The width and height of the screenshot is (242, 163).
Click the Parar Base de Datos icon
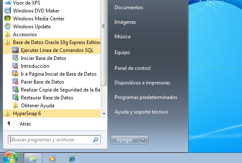15,82
